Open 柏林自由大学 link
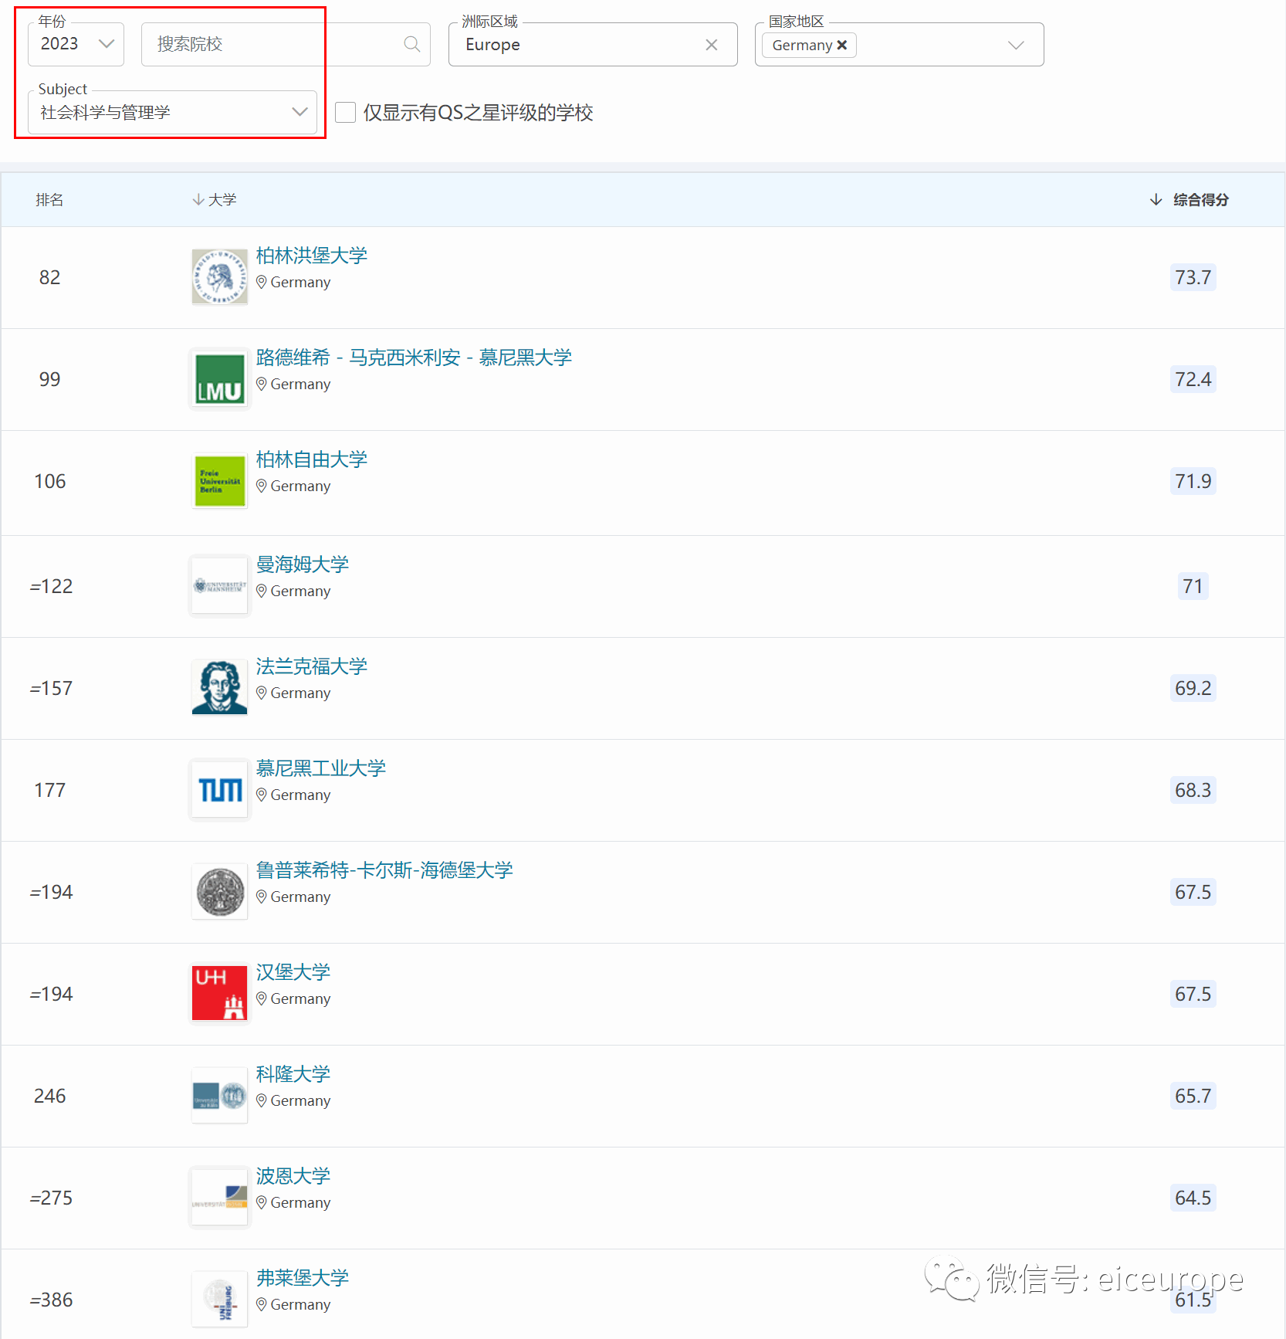 312,459
